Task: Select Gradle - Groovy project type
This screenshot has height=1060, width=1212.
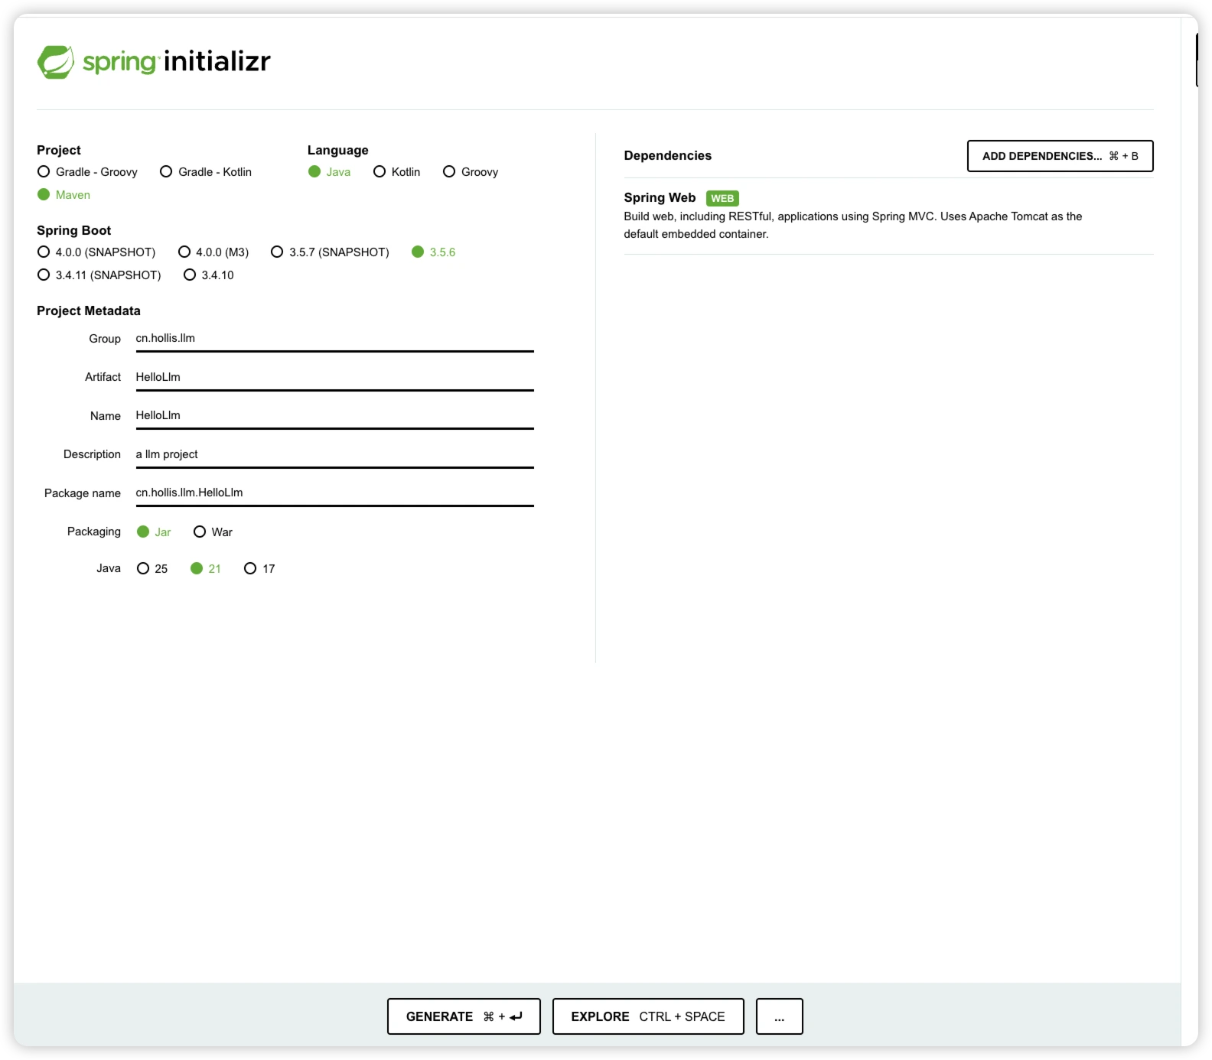Action: [x=87, y=172]
